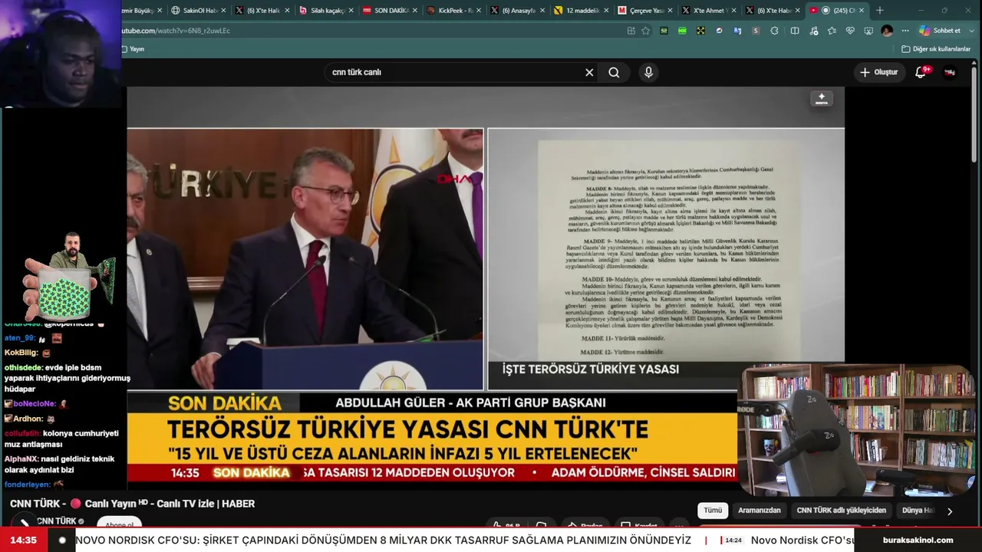Viewport: 982px width, 552px height.
Task: Click the icon at the video's top-right corner
Action: (x=822, y=99)
